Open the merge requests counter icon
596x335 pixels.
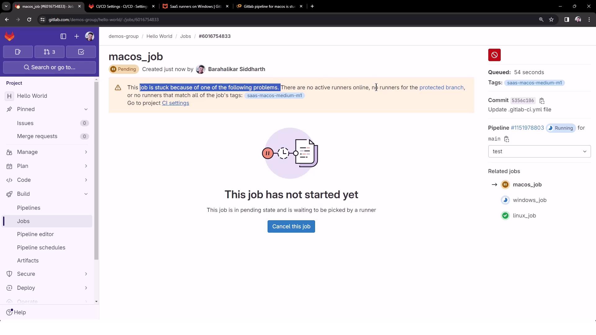click(49, 52)
